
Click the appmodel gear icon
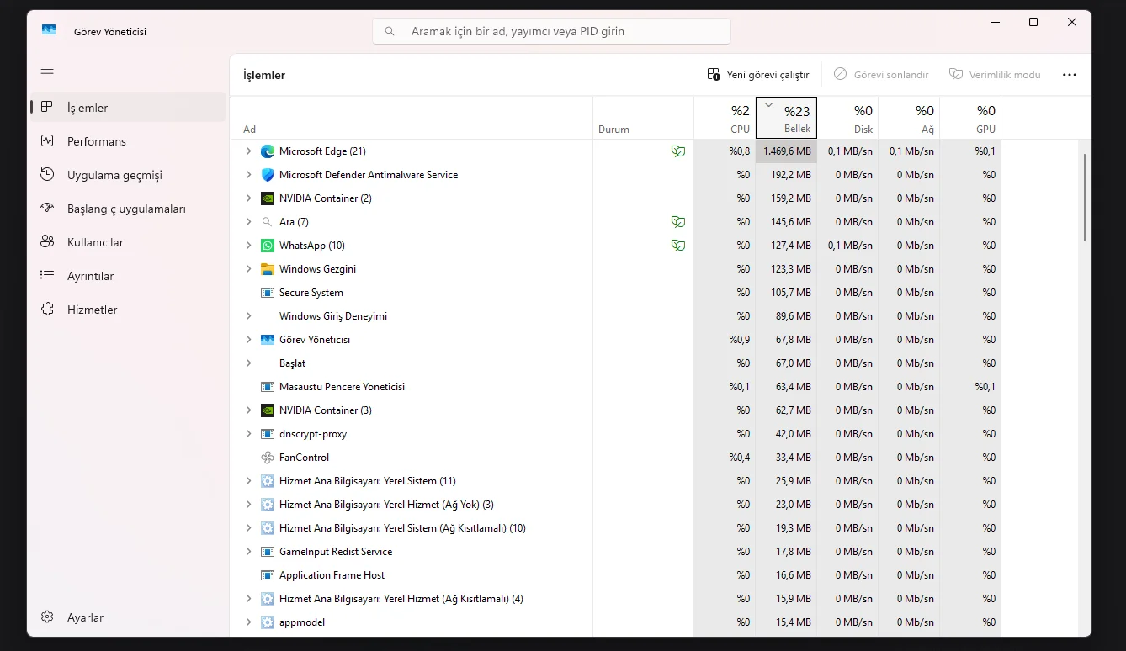pos(268,622)
